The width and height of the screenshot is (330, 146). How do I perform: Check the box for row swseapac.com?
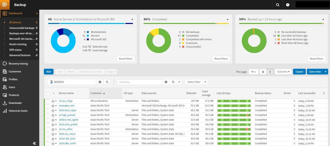coord(48,106)
